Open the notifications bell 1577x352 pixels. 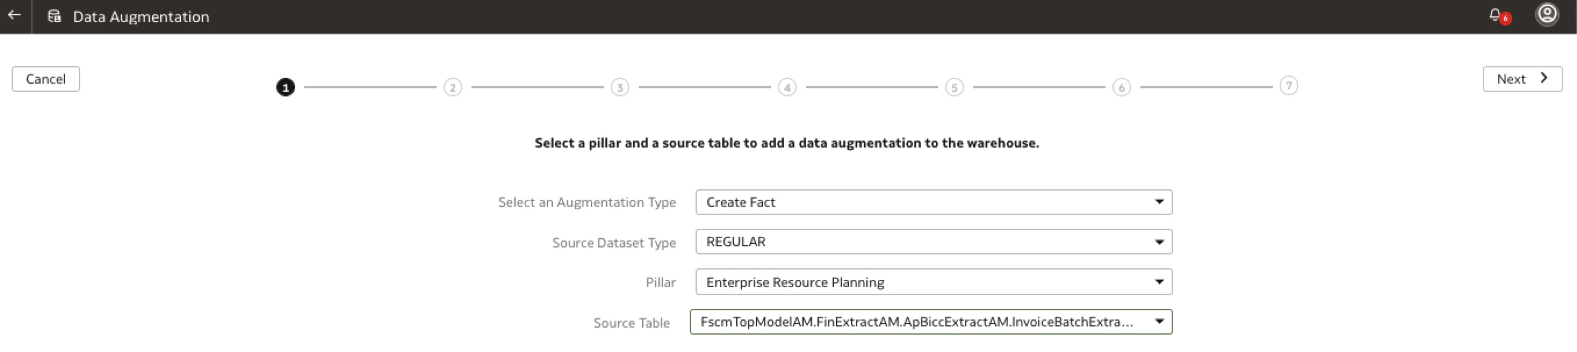click(1496, 15)
